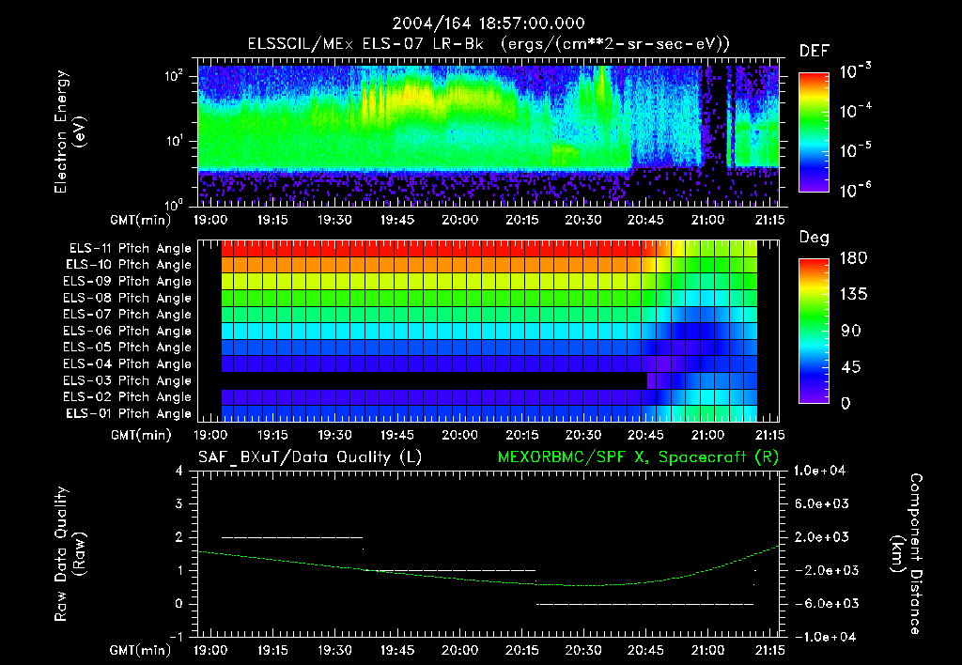Viewport: 962px width, 665px height.
Task: Click the Raw Data Quality (Raw) axis label
Action: tap(70, 554)
